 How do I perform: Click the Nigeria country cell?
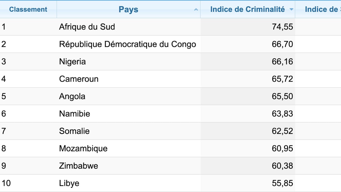(72, 62)
